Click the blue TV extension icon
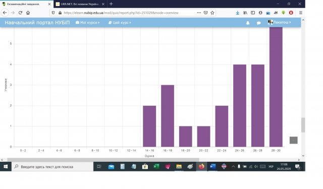The height and width of the screenshot is (189, 323). 268,13
